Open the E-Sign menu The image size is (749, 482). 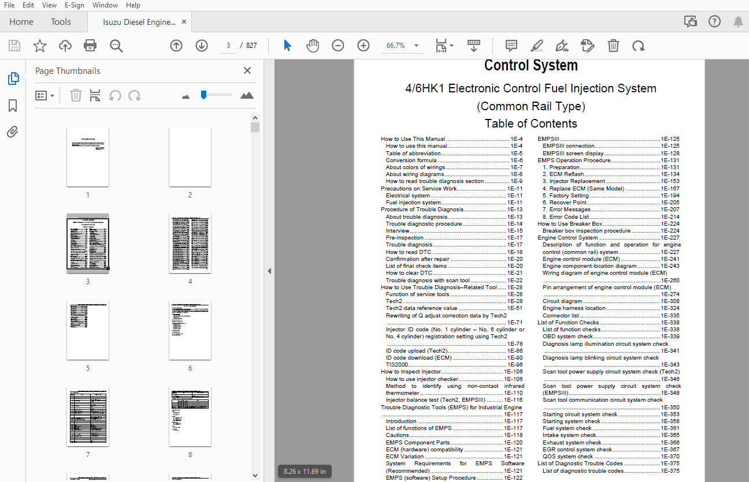tap(75, 5)
